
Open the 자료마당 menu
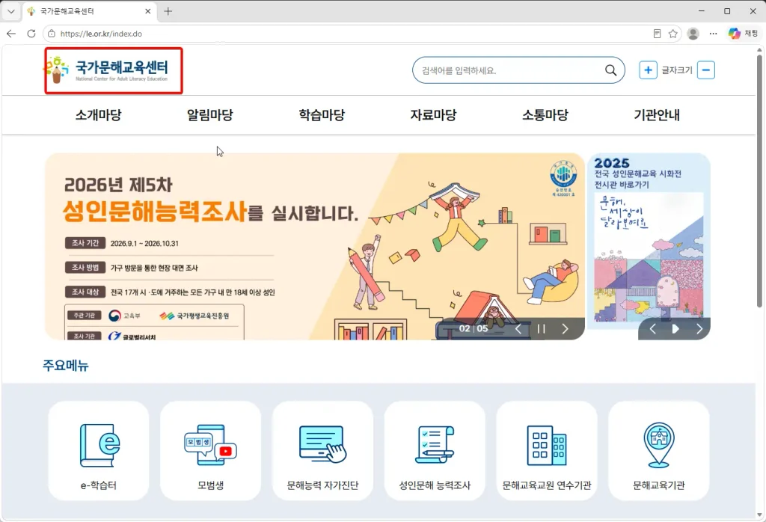coord(433,115)
